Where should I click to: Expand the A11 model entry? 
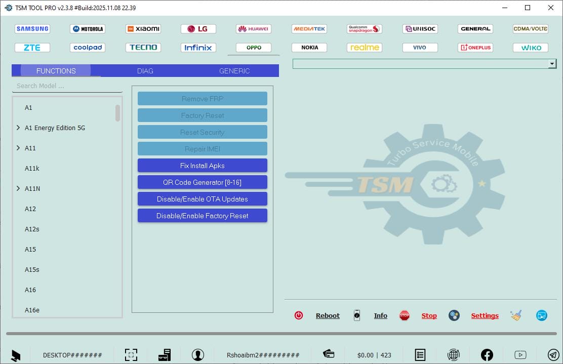point(18,148)
